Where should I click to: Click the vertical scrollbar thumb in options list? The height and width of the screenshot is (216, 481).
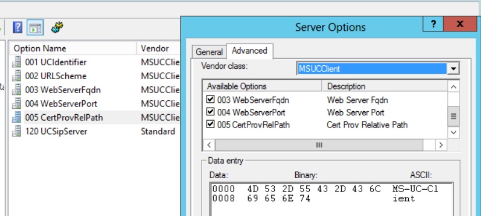(x=454, y=116)
